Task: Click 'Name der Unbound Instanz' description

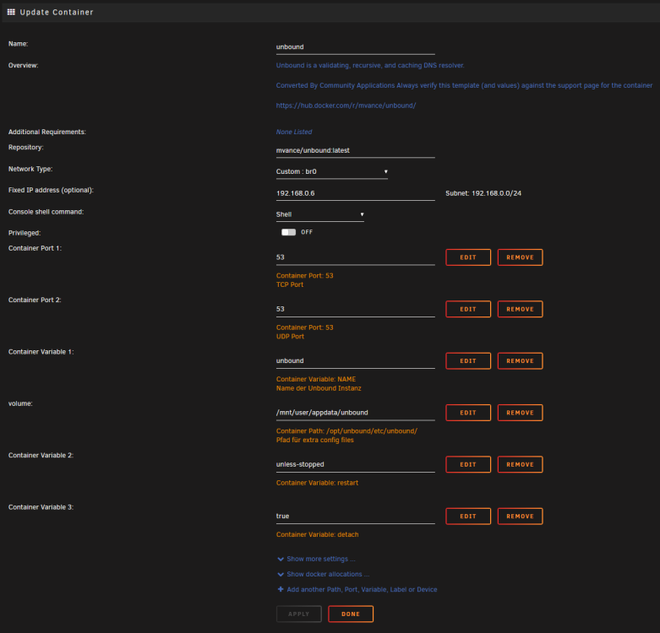Action: pyautogui.click(x=319, y=388)
